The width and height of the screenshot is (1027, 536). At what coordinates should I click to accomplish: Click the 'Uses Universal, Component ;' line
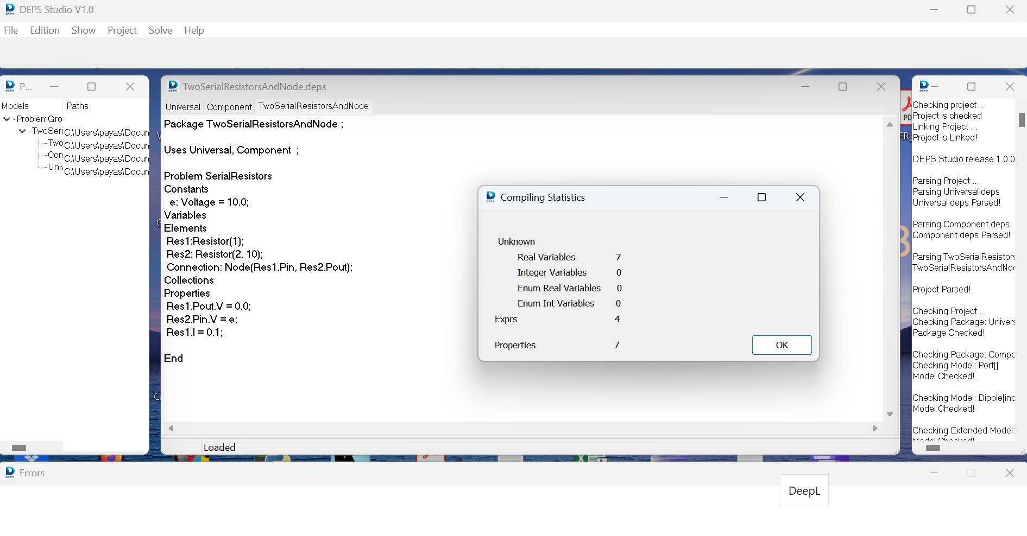click(231, 150)
